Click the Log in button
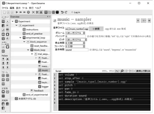The width and height of the screenshot is (154, 114). (x=76, y=12)
